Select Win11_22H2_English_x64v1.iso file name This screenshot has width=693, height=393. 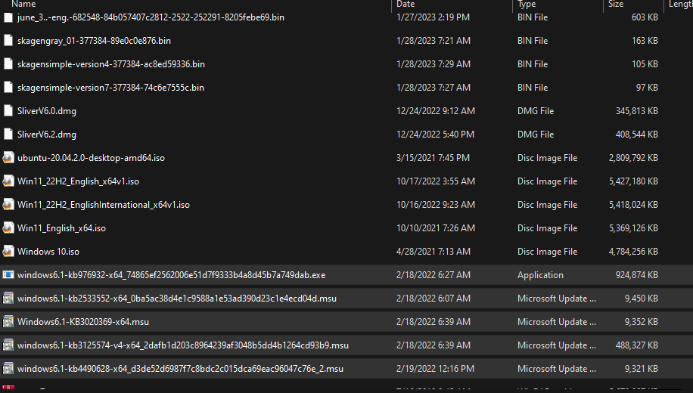pos(78,181)
